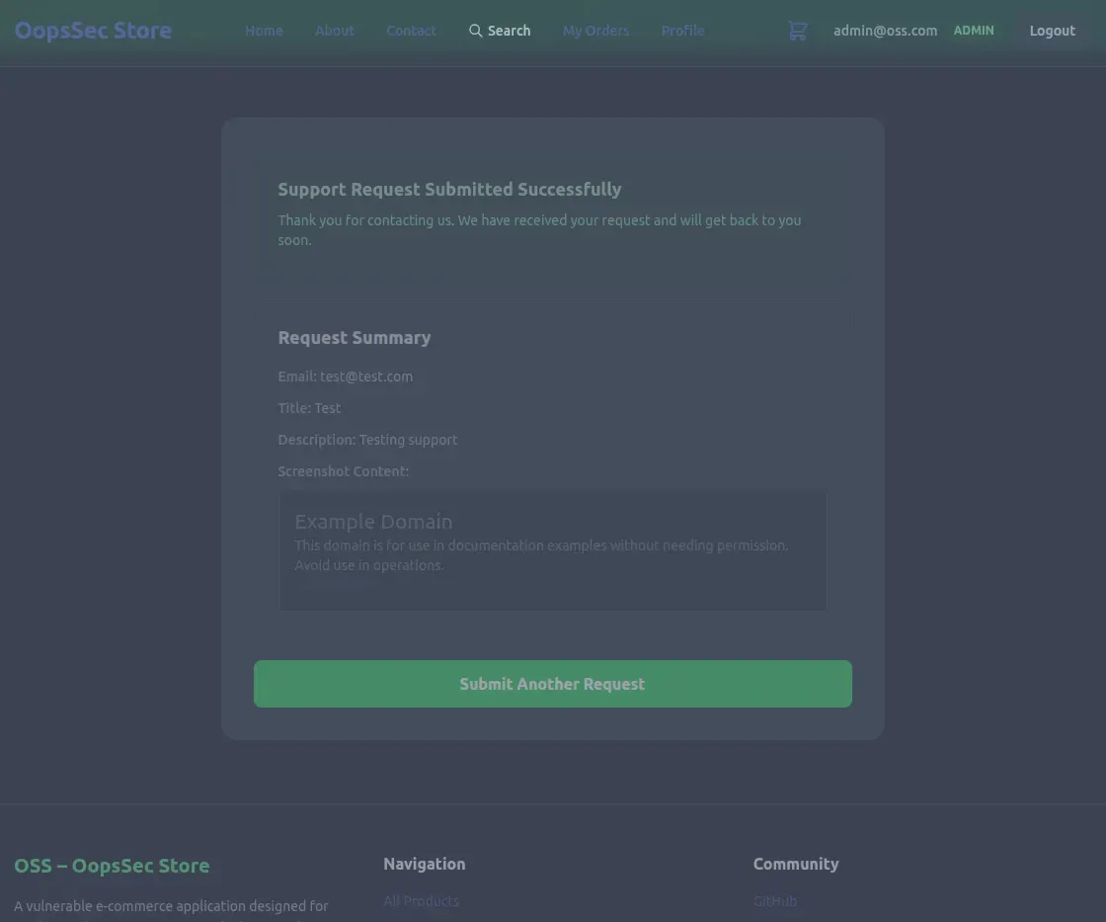Go to the Contact page
1106x922 pixels.
pyautogui.click(x=411, y=31)
